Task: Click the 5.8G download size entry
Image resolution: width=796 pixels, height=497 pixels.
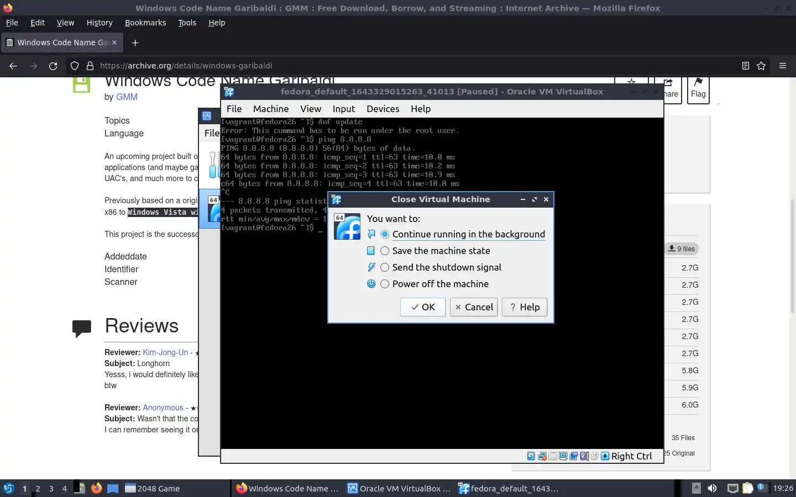Action: tap(690, 371)
